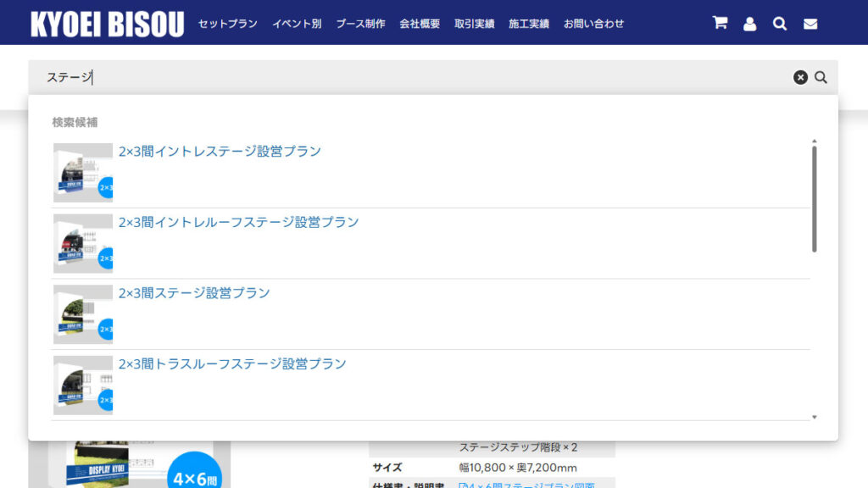Open the user account icon
Viewport: 868px width, 488px height.
[749, 24]
